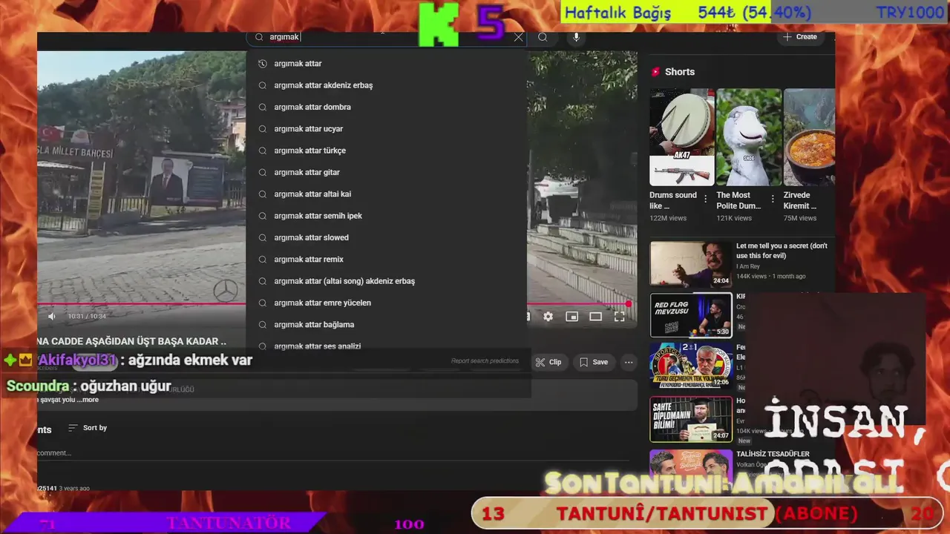The image size is (950, 534).
Task: Click the 'Report search predictions' link
Action: coord(485,361)
